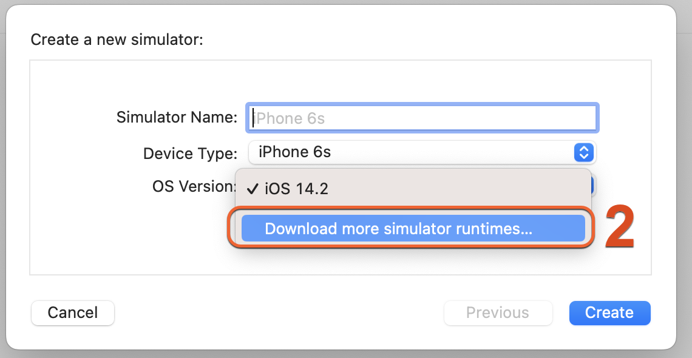692x358 pixels.
Task: Focus the Simulator Name text field
Action: [x=422, y=118]
